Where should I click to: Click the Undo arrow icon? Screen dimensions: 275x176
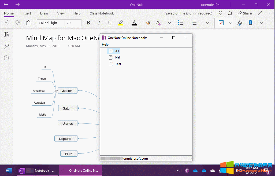pos(7,23)
